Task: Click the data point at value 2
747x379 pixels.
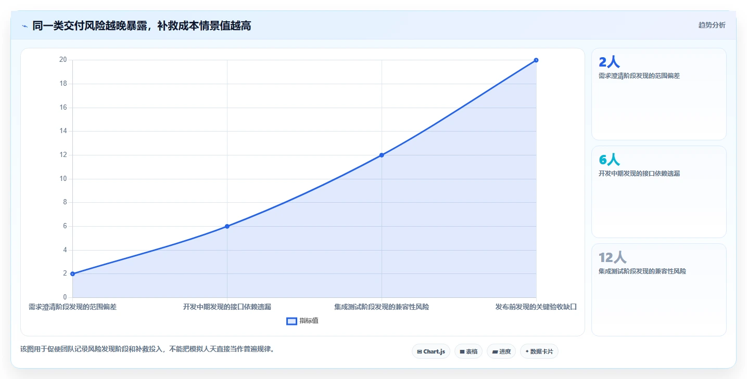Action: click(72, 273)
